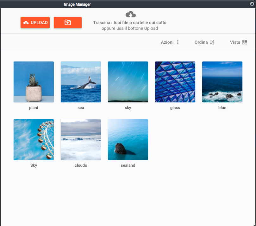256x226 pixels.
Task: Select the sea whale thumbnail
Action: [81, 82]
